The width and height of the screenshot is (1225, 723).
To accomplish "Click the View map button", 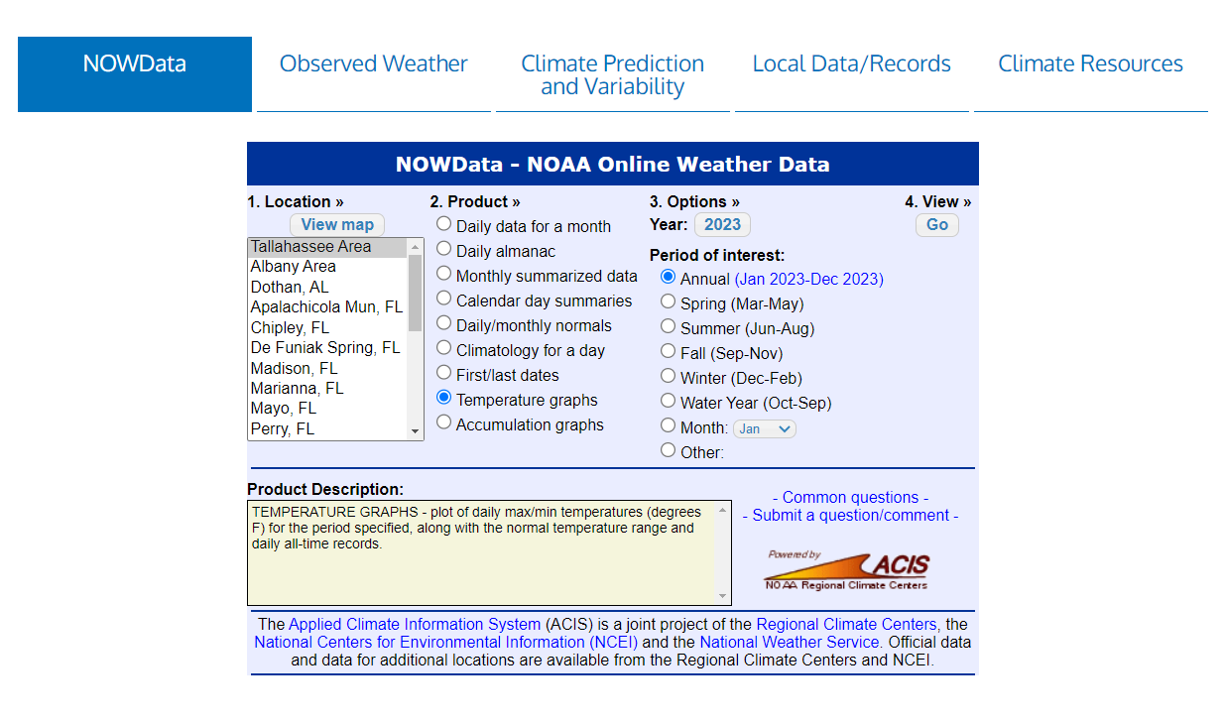I will (x=337, y=225).
